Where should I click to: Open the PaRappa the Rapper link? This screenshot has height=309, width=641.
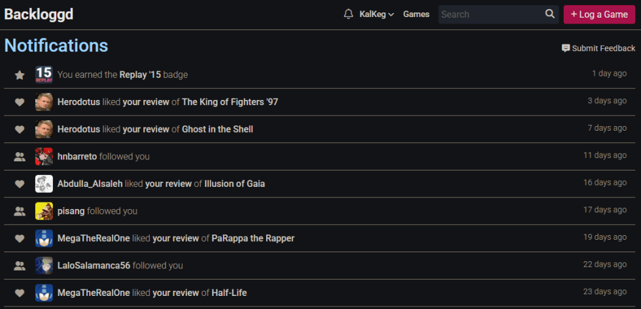tap(253, 238)
